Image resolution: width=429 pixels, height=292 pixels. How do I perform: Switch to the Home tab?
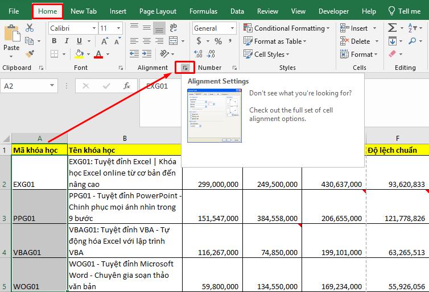48,11
